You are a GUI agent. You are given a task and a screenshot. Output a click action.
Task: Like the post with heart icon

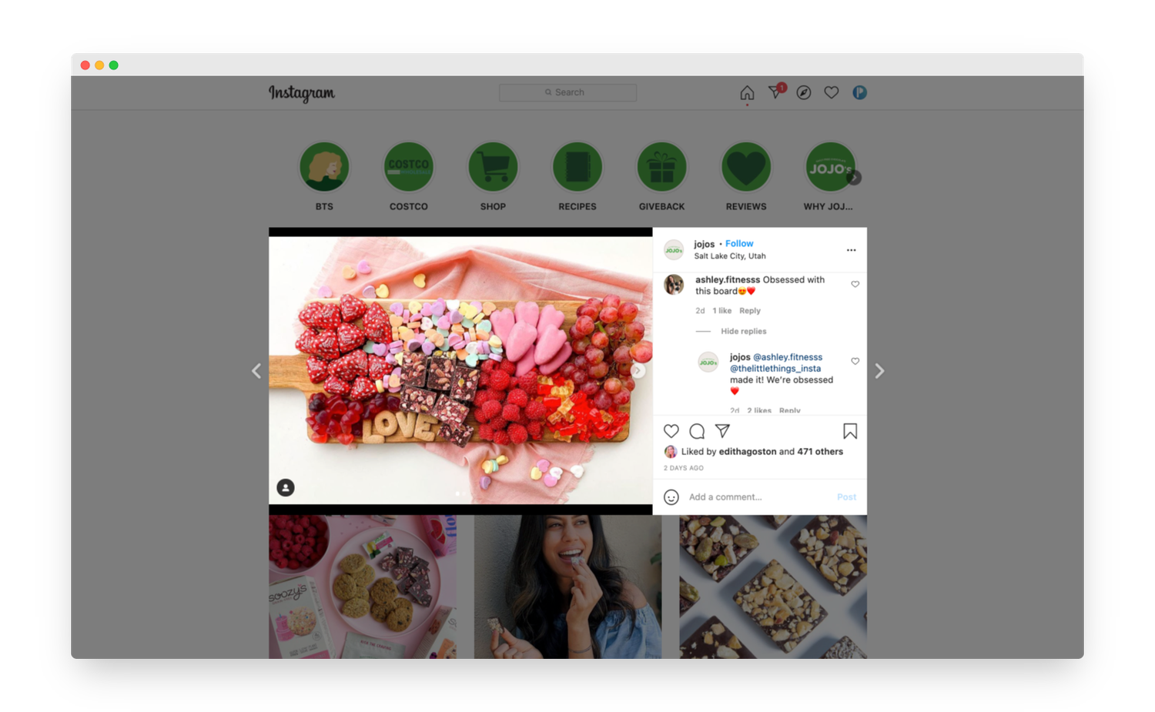coord(671,431)
